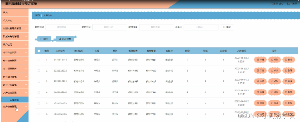The image size is (300, 122).
Task: Click the cell 1111111111
Action: (x=60, y=60)
